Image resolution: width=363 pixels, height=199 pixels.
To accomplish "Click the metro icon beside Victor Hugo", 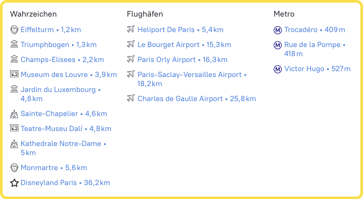I will pyautogui.click(x=278, y=69).
